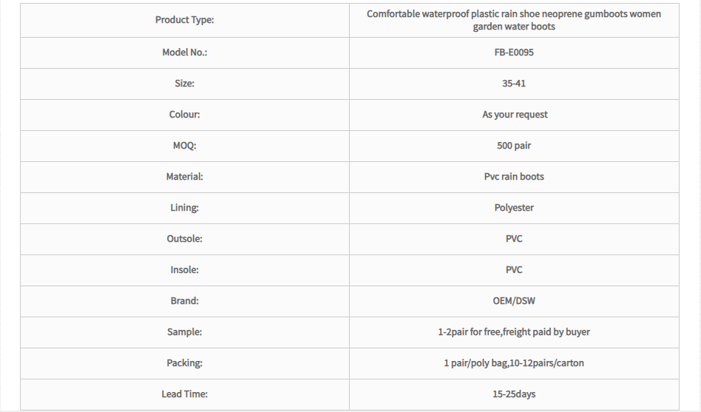
Task: Select the Polyester lining value
Action: [x=514, y=208]
